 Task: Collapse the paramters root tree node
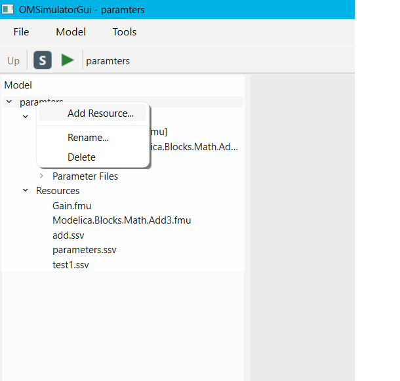point(9,102)
